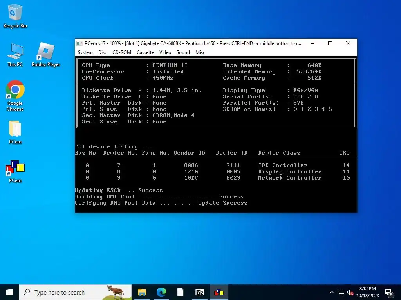Viewport: 401px width, 300px height.
Task: Select the Google Chrome desktop shortcut
Action: (15, 96)
